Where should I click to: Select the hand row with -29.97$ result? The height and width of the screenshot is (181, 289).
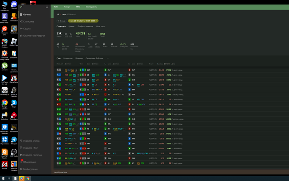172,80
